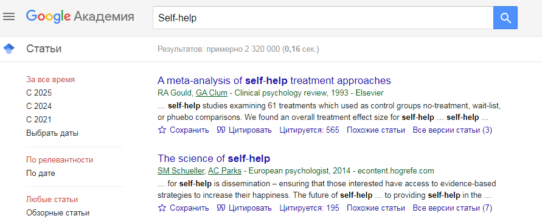Open author GA Clum profile

212,93
